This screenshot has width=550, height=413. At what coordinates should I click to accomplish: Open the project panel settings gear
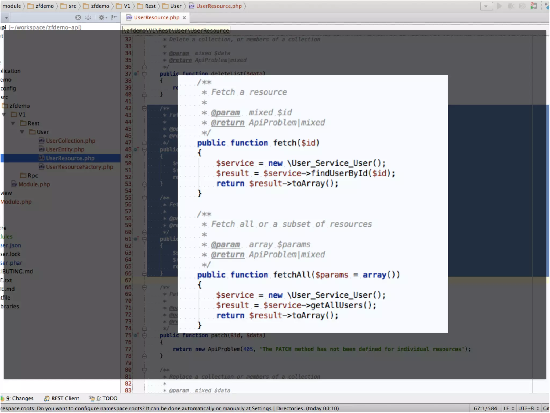[102, 17]
